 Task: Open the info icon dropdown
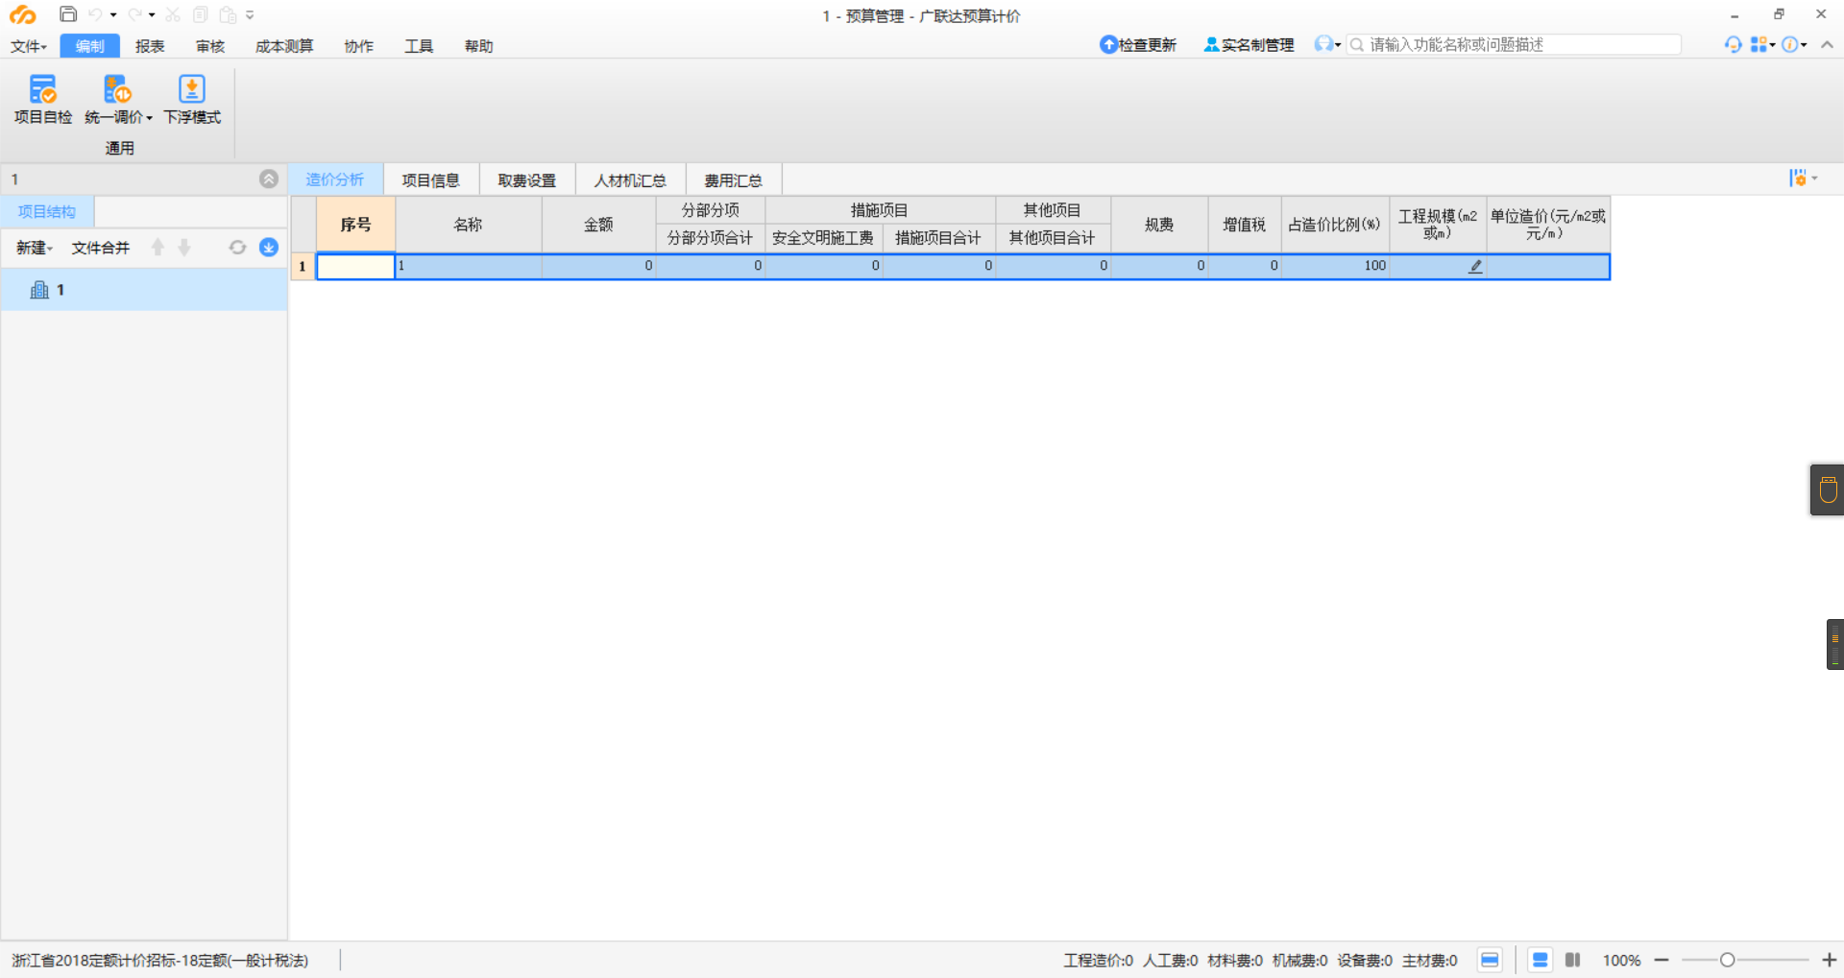tap(1794, 44)
